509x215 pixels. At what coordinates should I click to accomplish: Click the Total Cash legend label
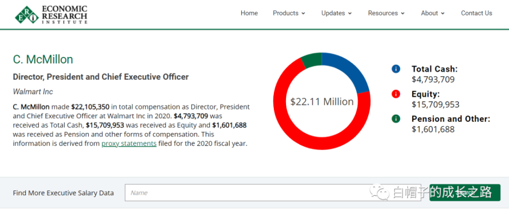click(x=434, y=69)
